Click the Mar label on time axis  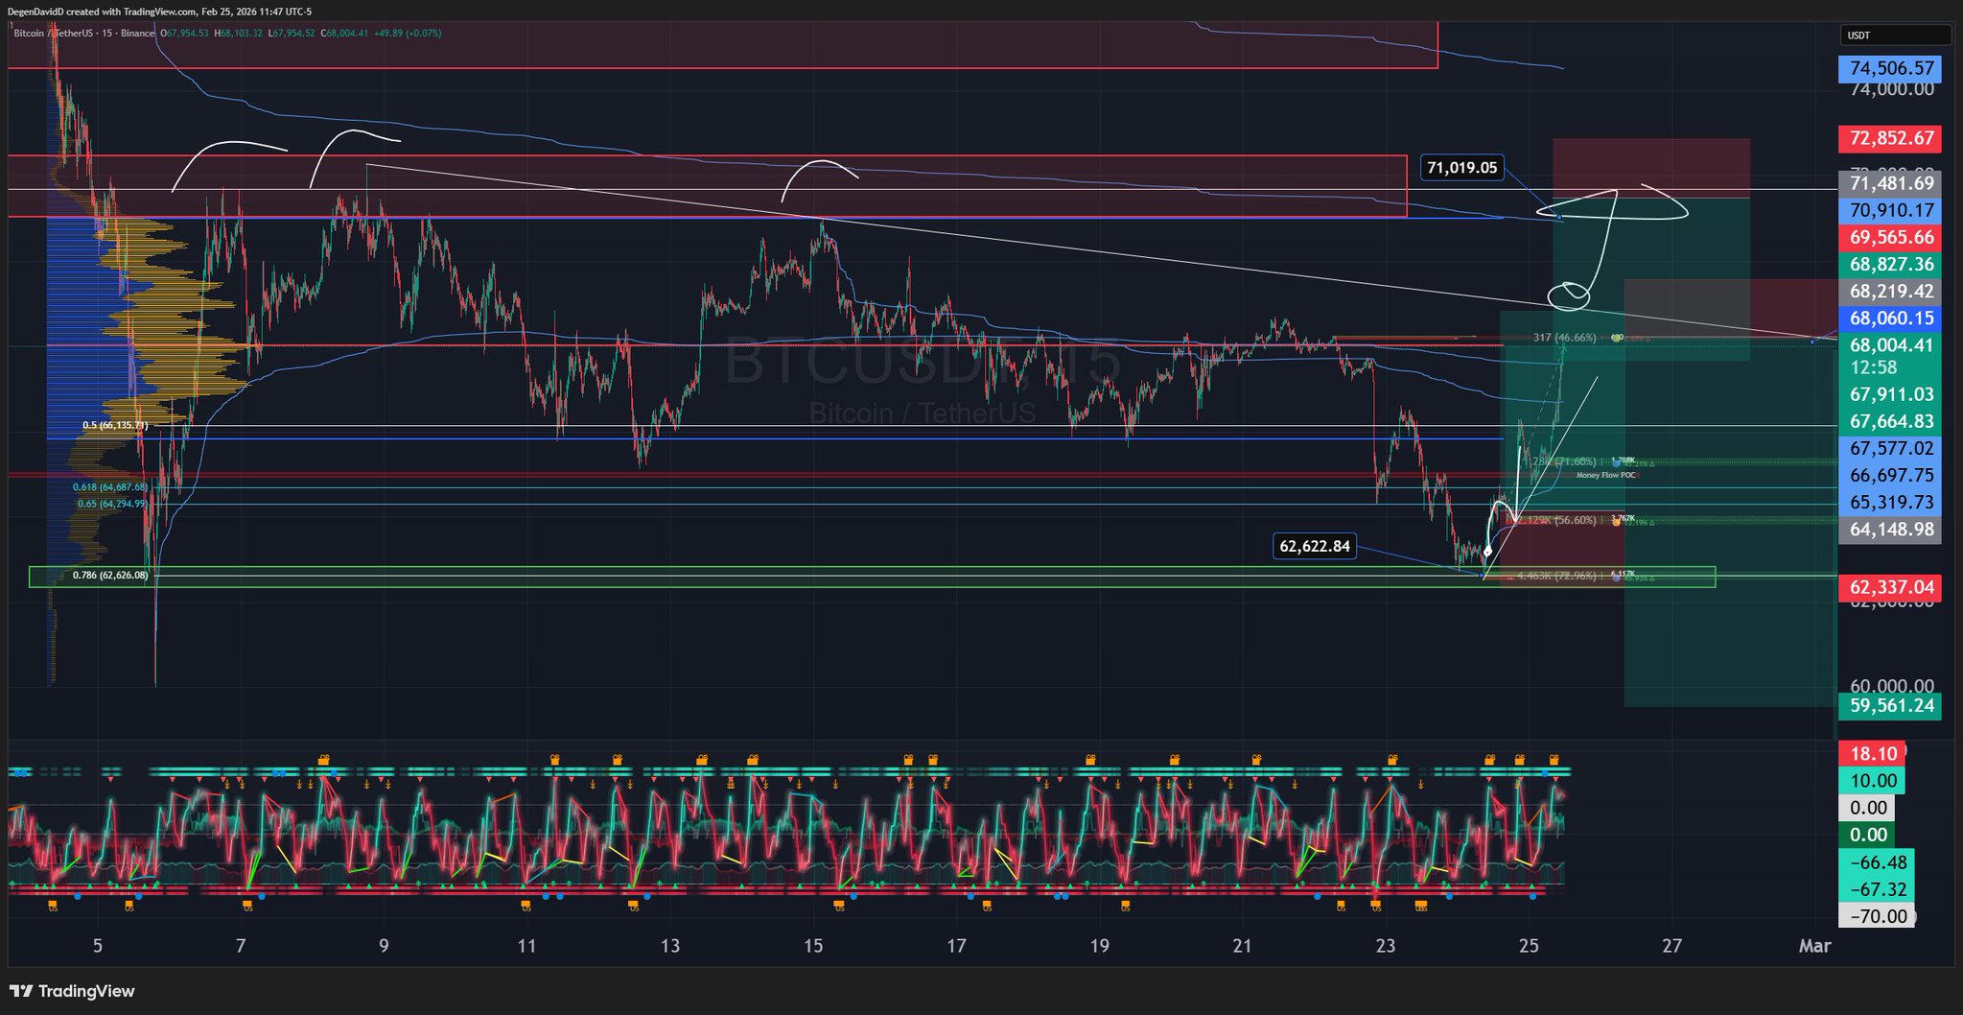pyautogui.click(x=1814, y=946)
